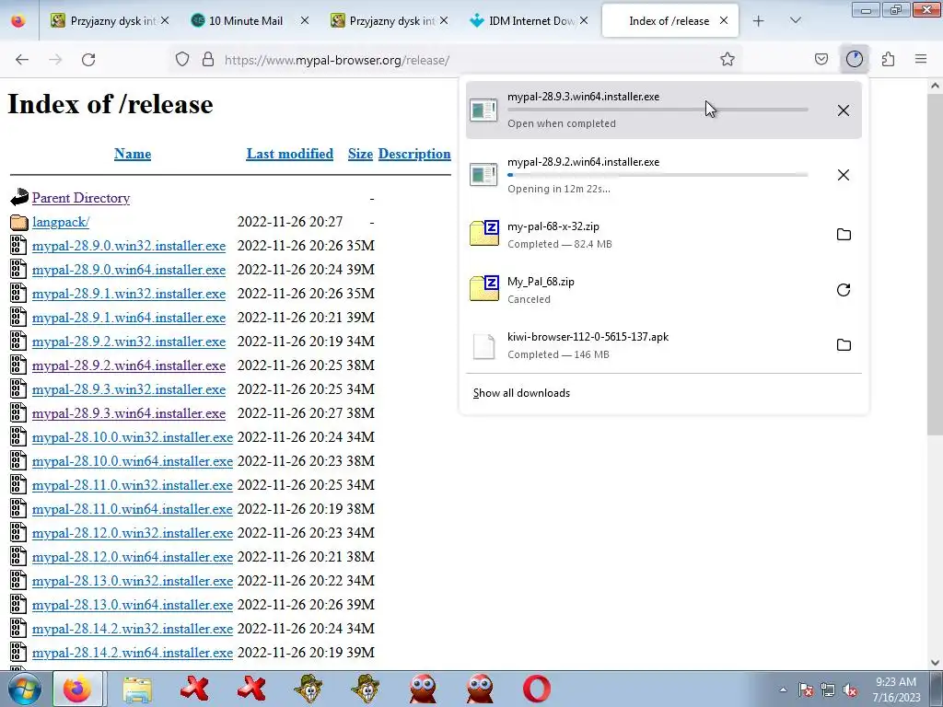Select the my-pal-68-x-32.zip download entry
The height and width of the screenshot is (707, 943).
tap(663, 235)
